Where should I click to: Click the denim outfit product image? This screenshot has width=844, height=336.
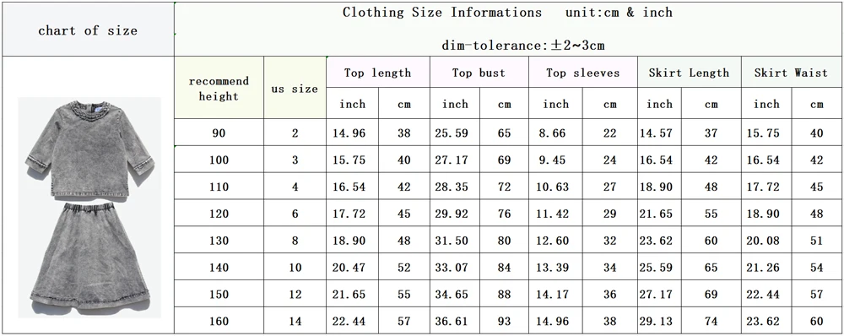(89, 208)
